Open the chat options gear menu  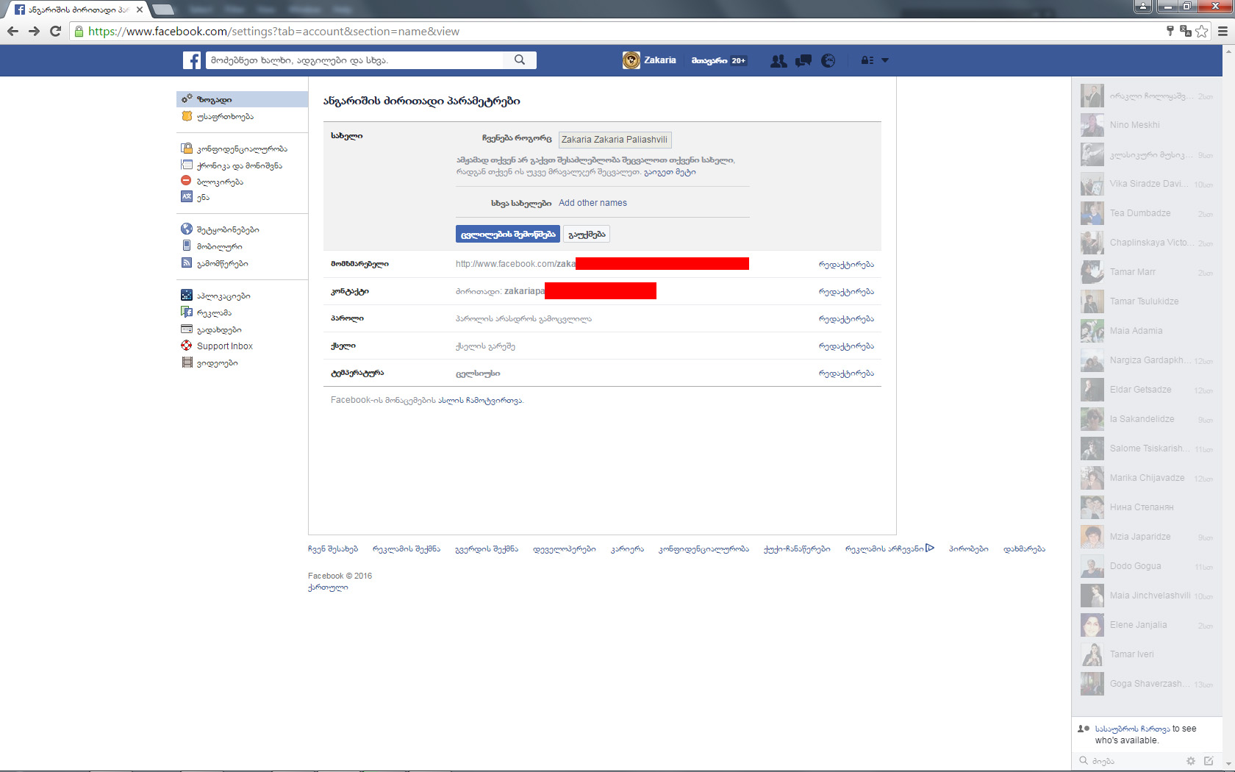[1191, 761]
